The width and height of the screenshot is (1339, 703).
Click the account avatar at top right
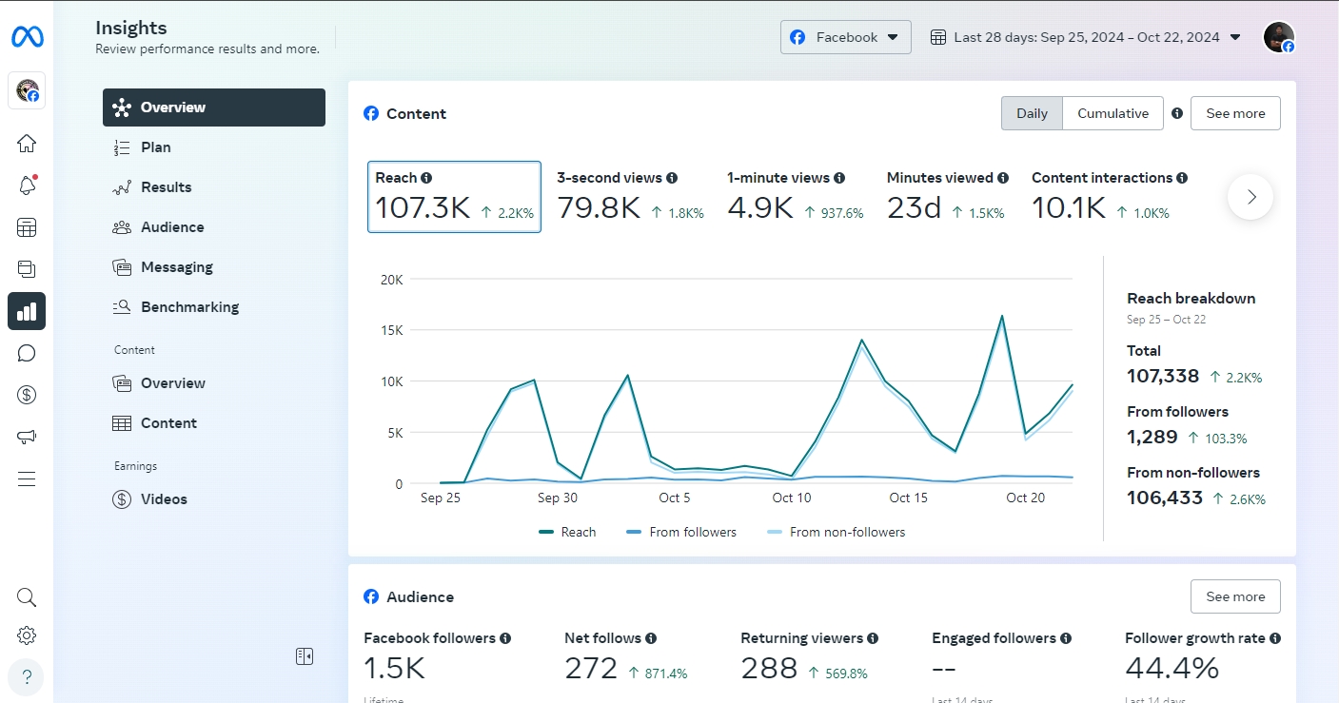pyautogui.click(x=1278, y=37)
